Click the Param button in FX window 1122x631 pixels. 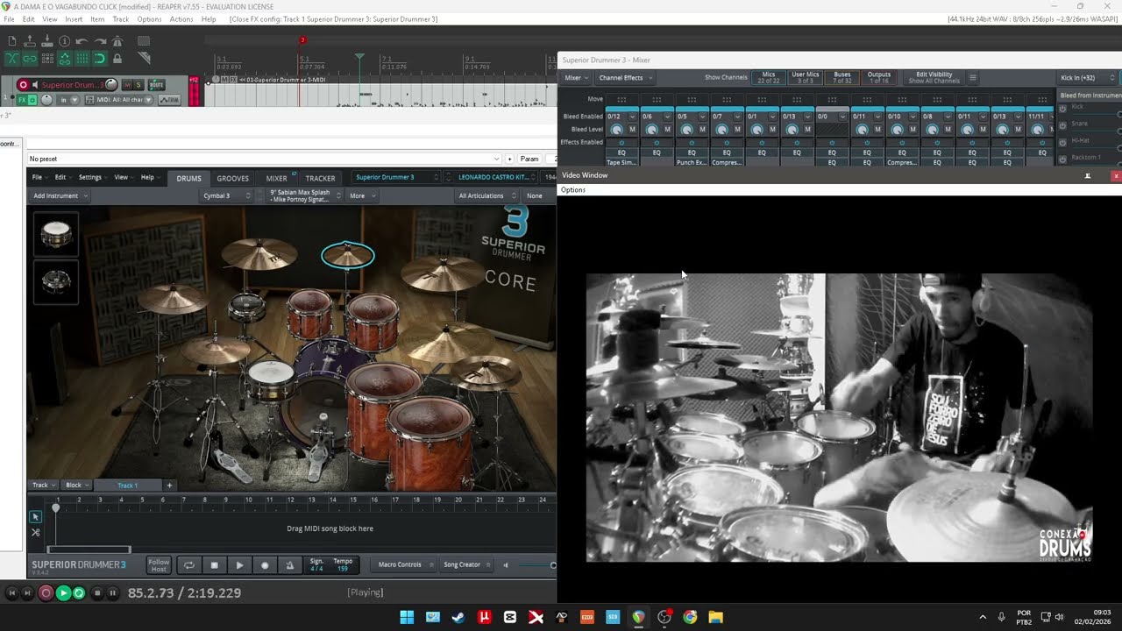coord(529,159)
